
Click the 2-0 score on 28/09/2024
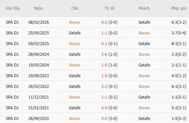pyautogui.click(x=104, y=54)
